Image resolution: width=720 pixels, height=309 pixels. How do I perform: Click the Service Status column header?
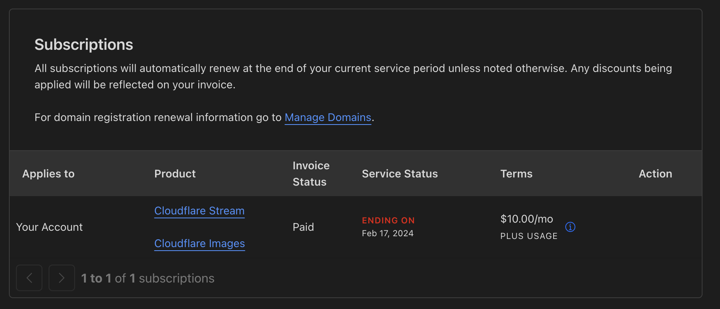[400, 174]
